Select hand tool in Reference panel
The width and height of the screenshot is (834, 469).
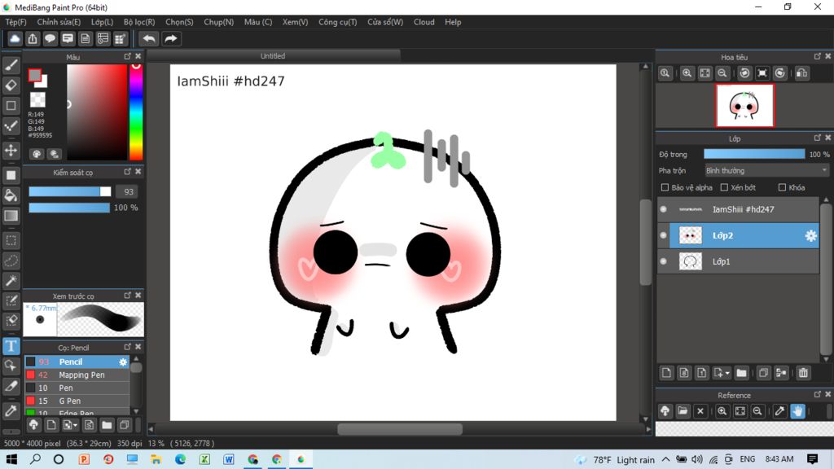pyautogui.click(x=797, y=411)
